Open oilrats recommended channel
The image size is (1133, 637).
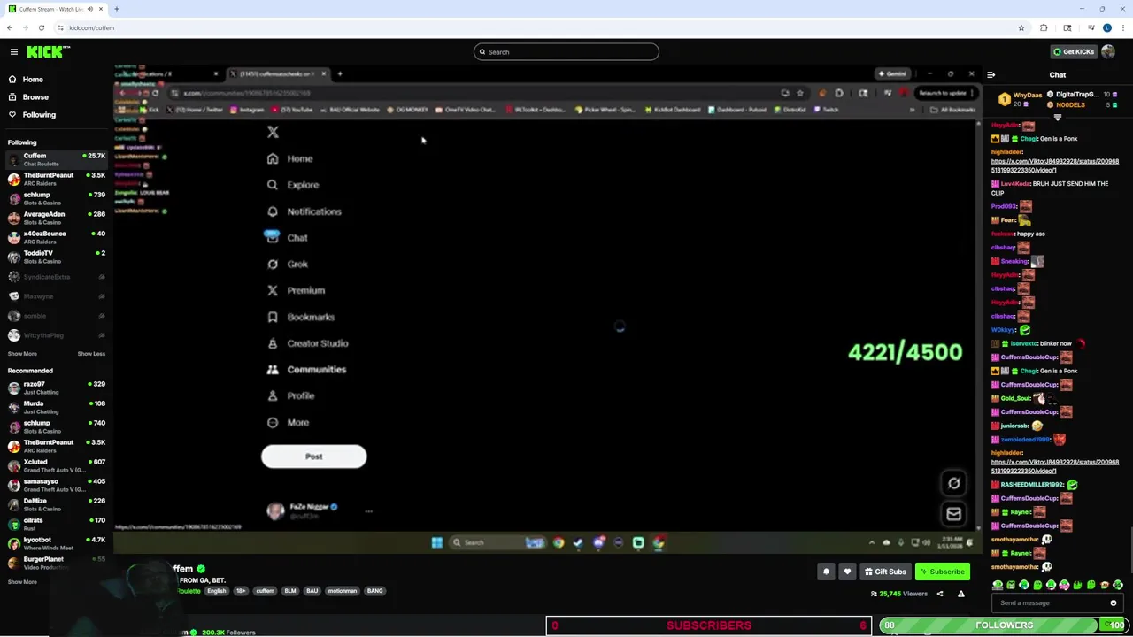pos(56,524)
